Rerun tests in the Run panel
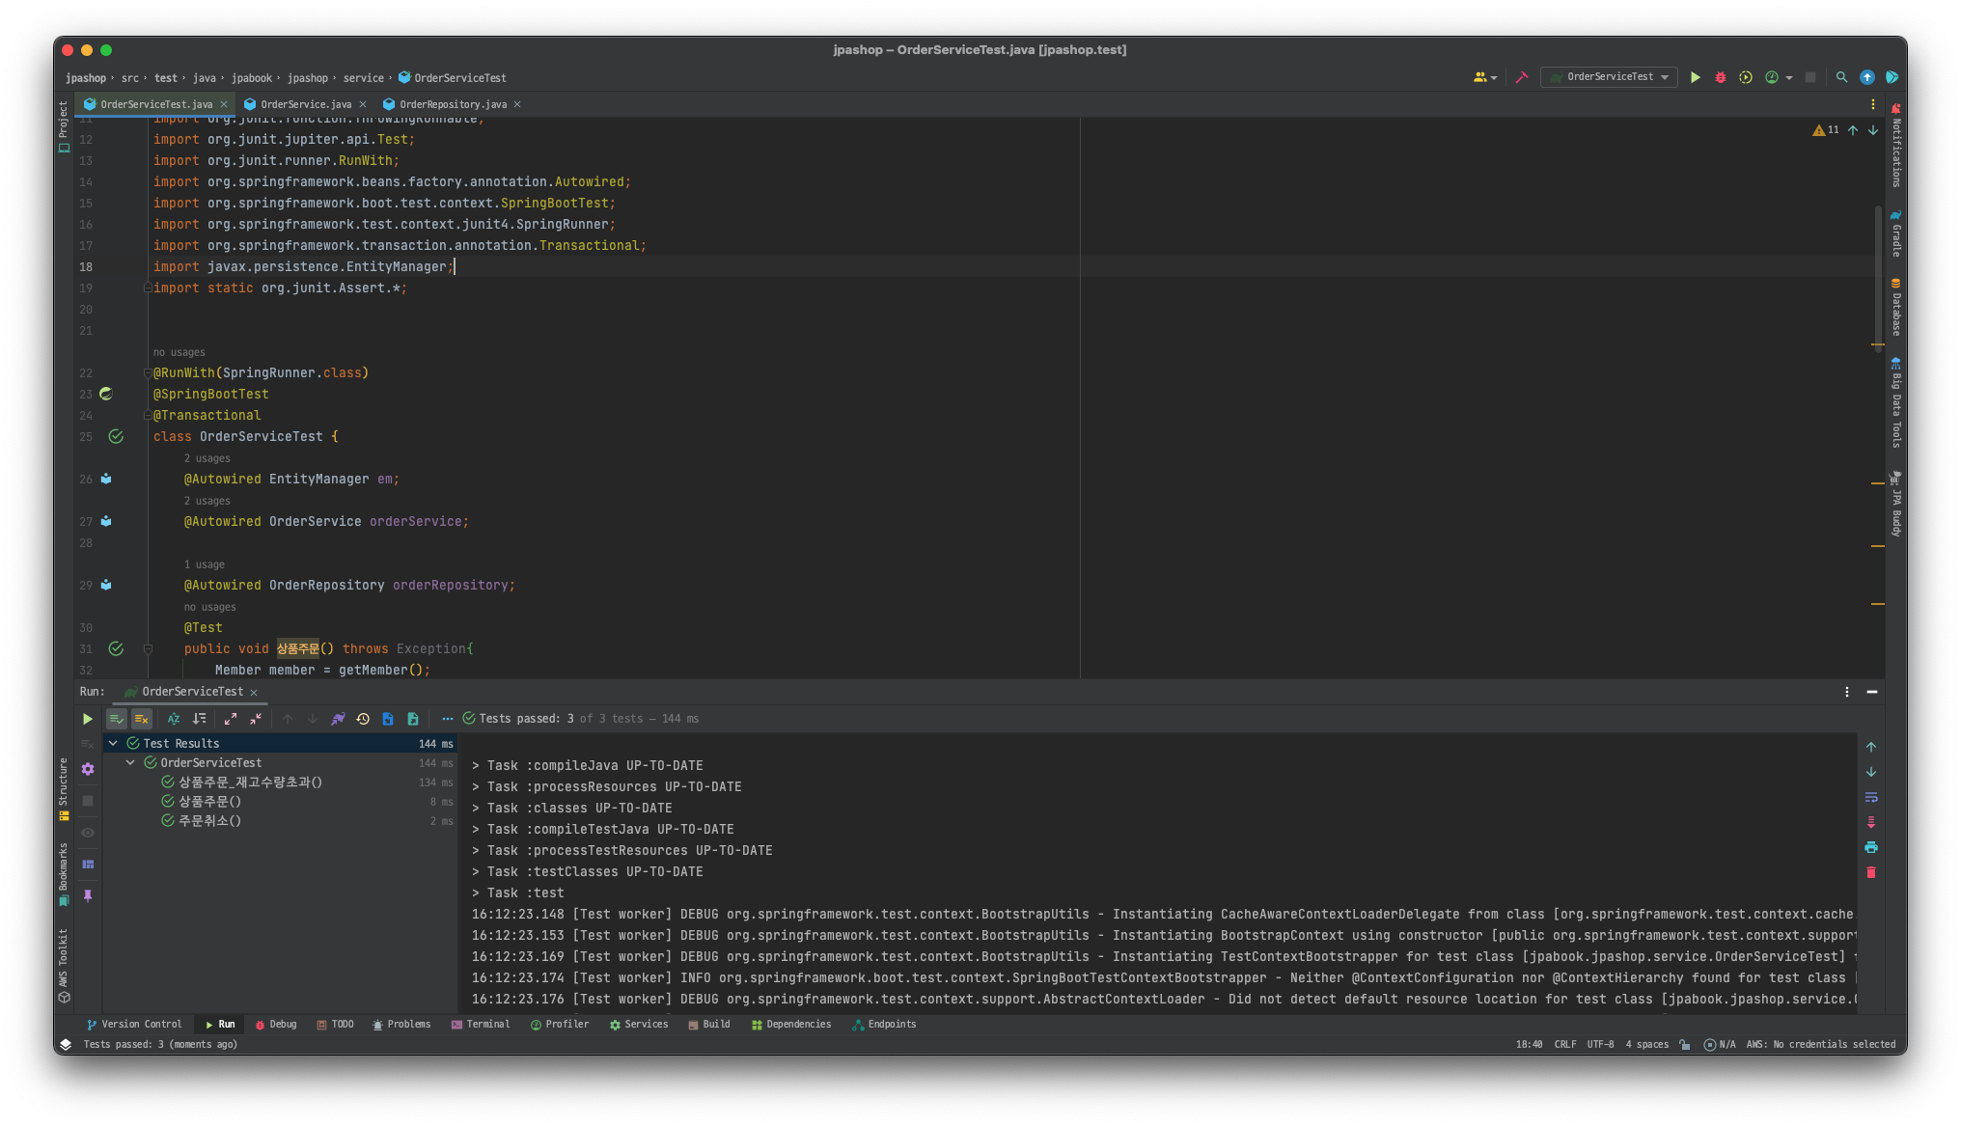 pos(88,719)
